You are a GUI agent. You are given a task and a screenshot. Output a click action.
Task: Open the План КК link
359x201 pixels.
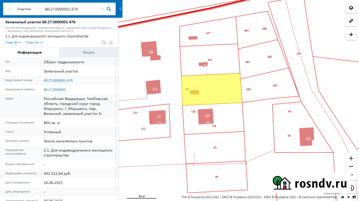[34, 42]
